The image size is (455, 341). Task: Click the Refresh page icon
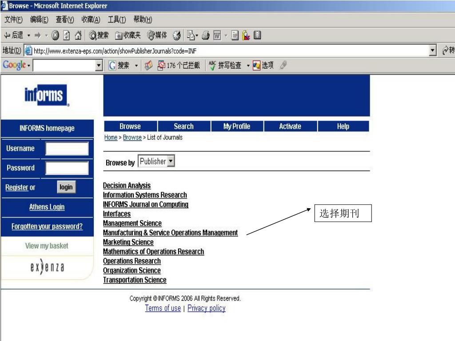pyautogui.click(x=67, y=36)
